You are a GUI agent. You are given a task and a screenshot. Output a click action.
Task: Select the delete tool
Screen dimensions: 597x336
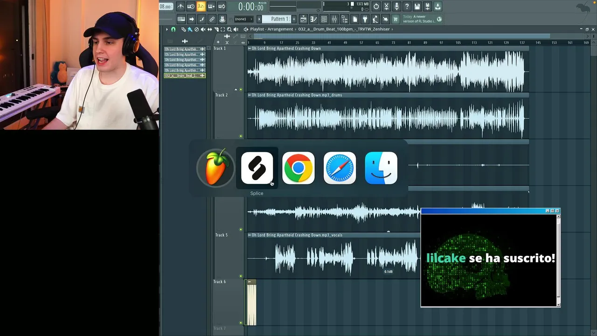pos(196,29)
